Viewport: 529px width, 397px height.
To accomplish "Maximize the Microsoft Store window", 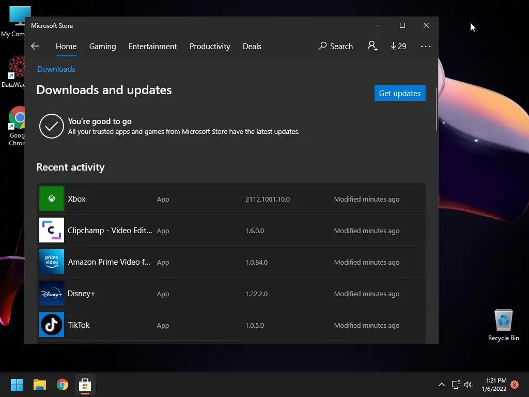I will pyautogui.click(x=402, y=25).
